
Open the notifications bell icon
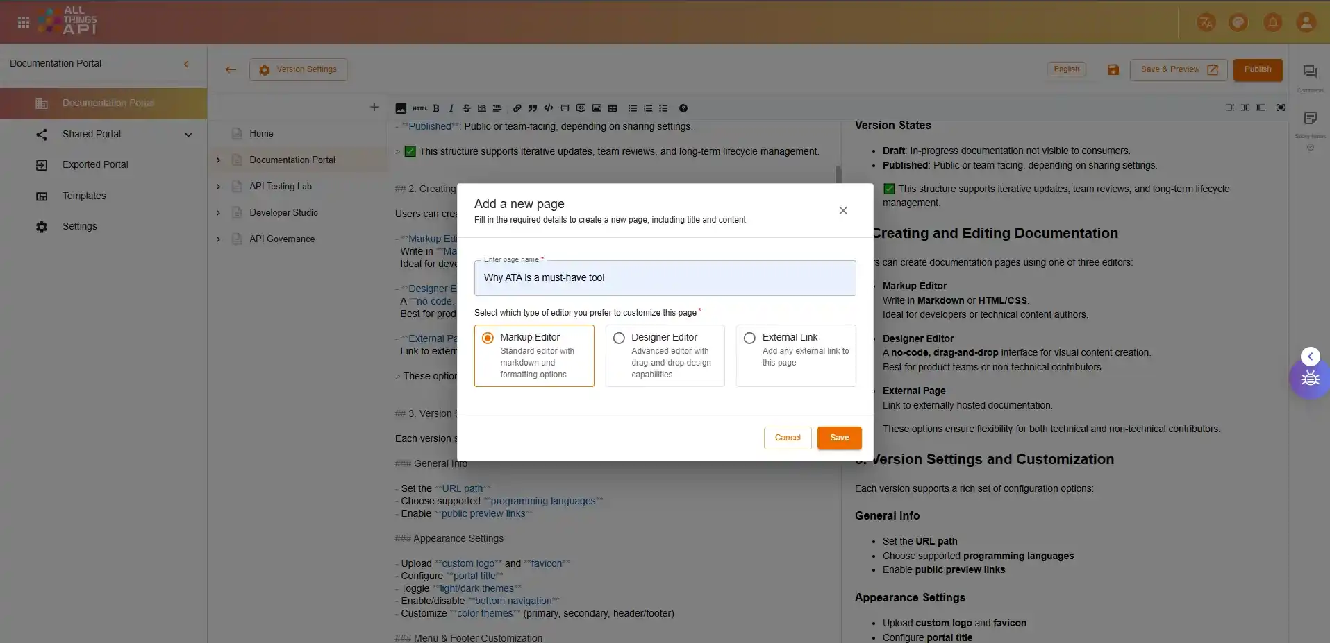tap(1272, 22)
